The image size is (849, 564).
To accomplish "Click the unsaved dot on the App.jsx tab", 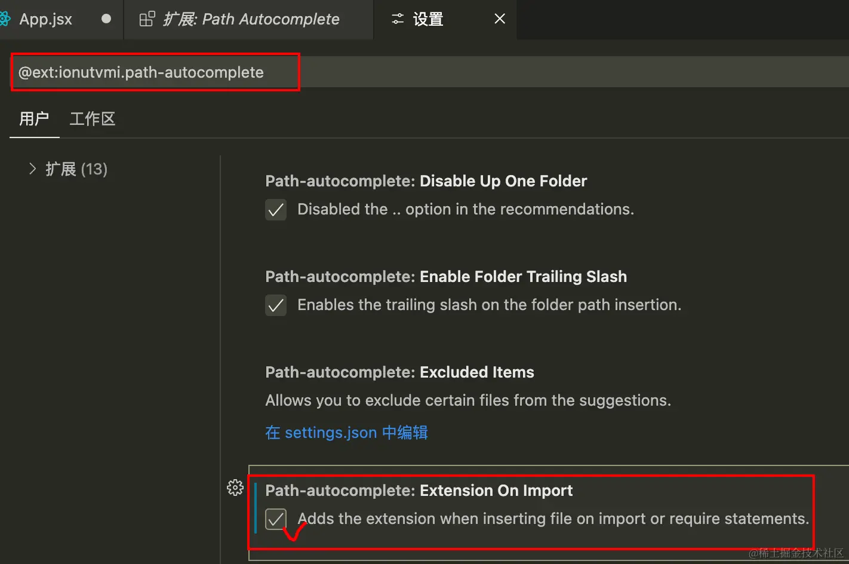I will 106,19.
